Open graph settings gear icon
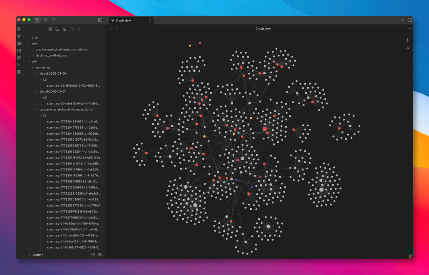The width and height of the screenshot is (429, 275). tap(408, 40)
